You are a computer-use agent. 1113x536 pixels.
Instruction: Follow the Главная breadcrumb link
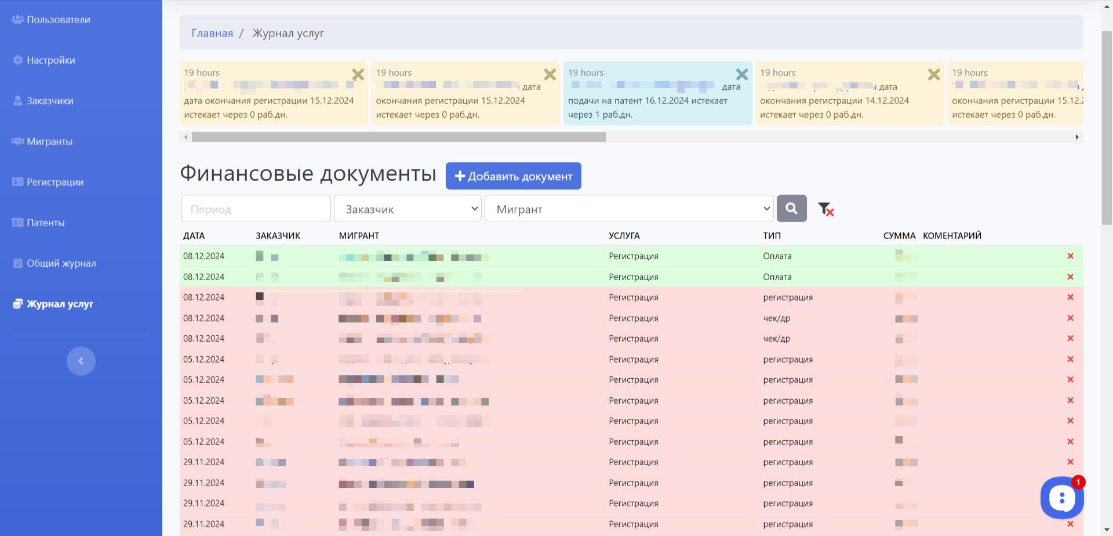click(212, 33)
